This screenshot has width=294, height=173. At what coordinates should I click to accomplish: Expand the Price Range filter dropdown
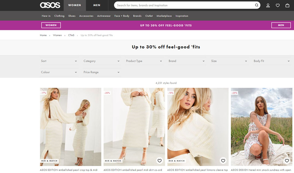(102, 72)
